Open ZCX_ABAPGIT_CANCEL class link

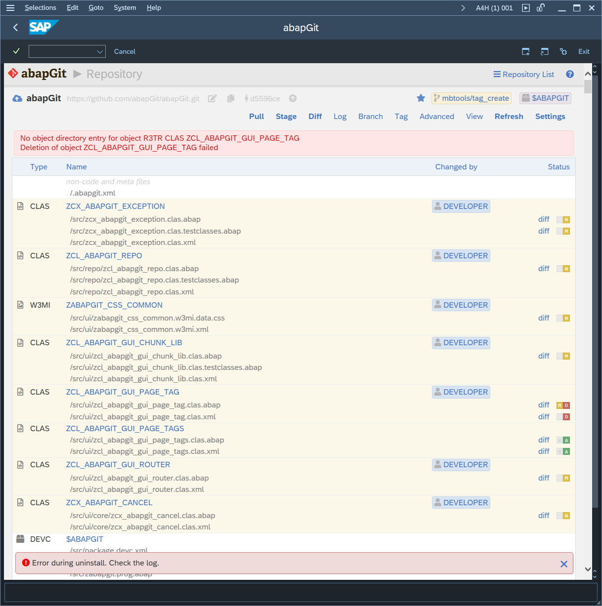(109, 503)
